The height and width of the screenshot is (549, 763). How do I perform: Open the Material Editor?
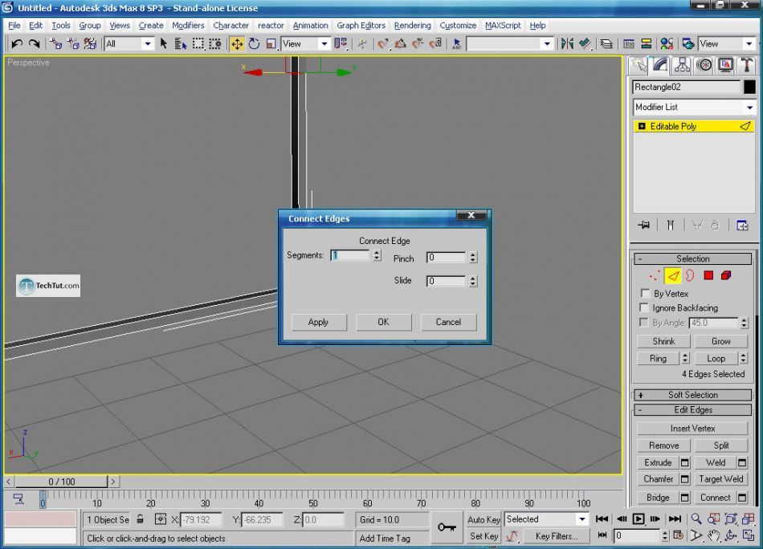coord(667,44)
